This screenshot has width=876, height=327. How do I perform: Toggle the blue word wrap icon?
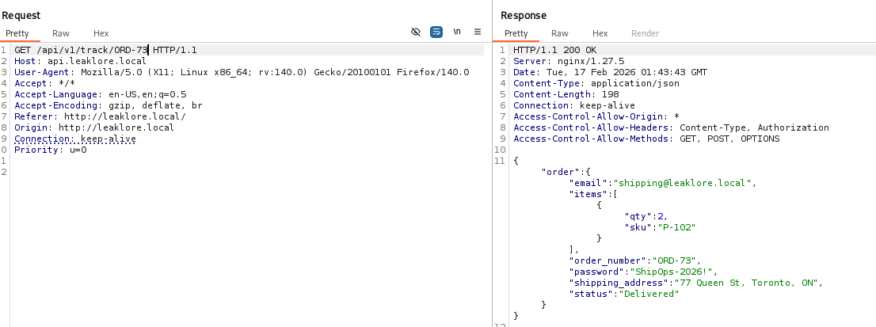pos(436,32)
